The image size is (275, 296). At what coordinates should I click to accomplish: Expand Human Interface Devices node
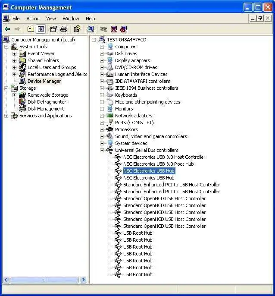click(x=102, y=74)
